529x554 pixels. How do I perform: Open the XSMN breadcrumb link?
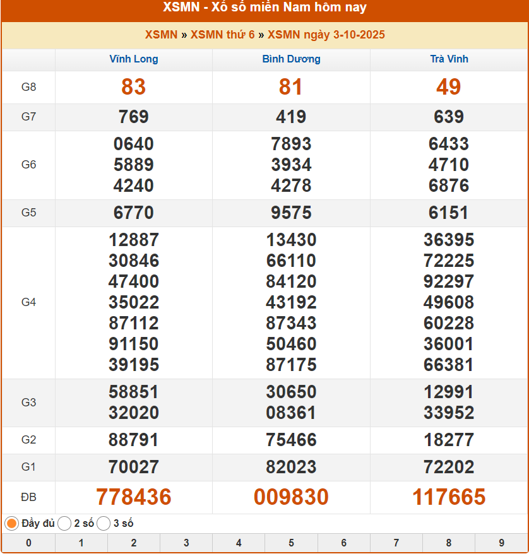[x=161, y=35]
